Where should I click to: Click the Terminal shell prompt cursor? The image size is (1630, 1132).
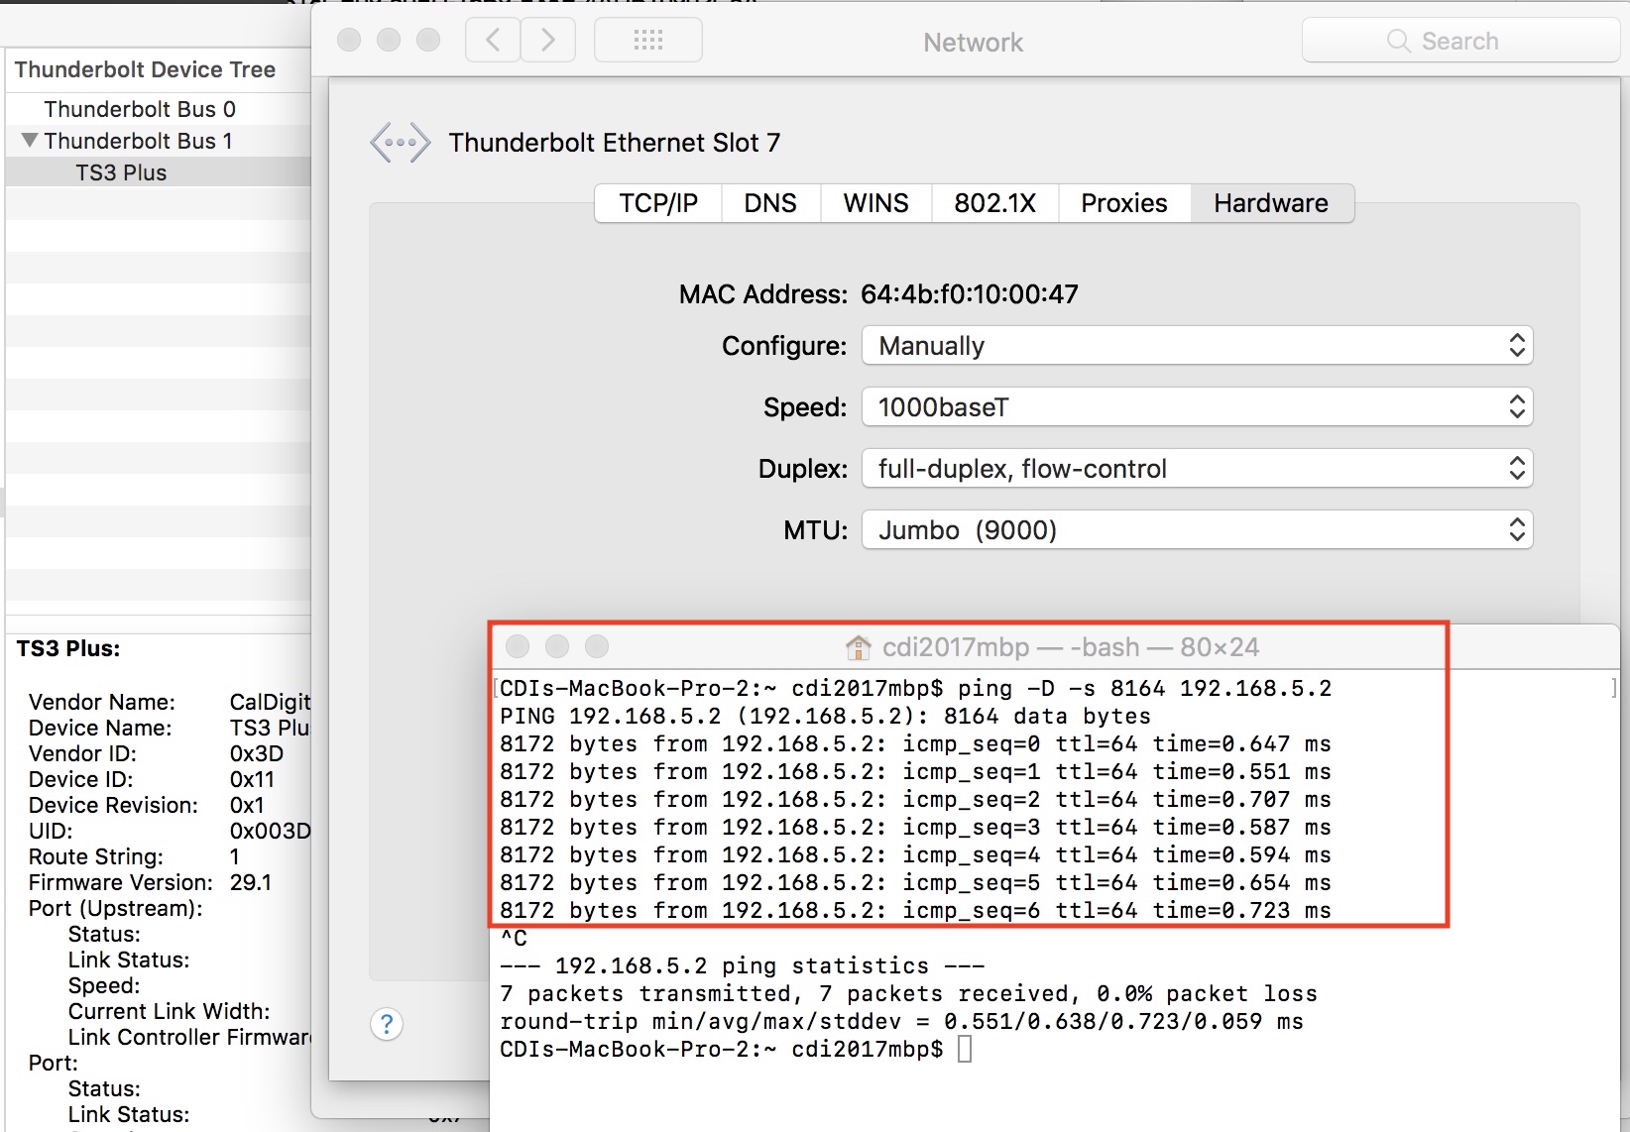(x=965, y=1049)
